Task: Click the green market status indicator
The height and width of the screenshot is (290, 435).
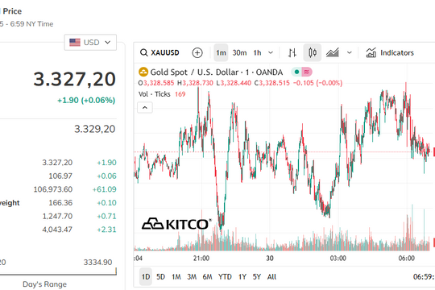Action: click(x=296, y=72)
